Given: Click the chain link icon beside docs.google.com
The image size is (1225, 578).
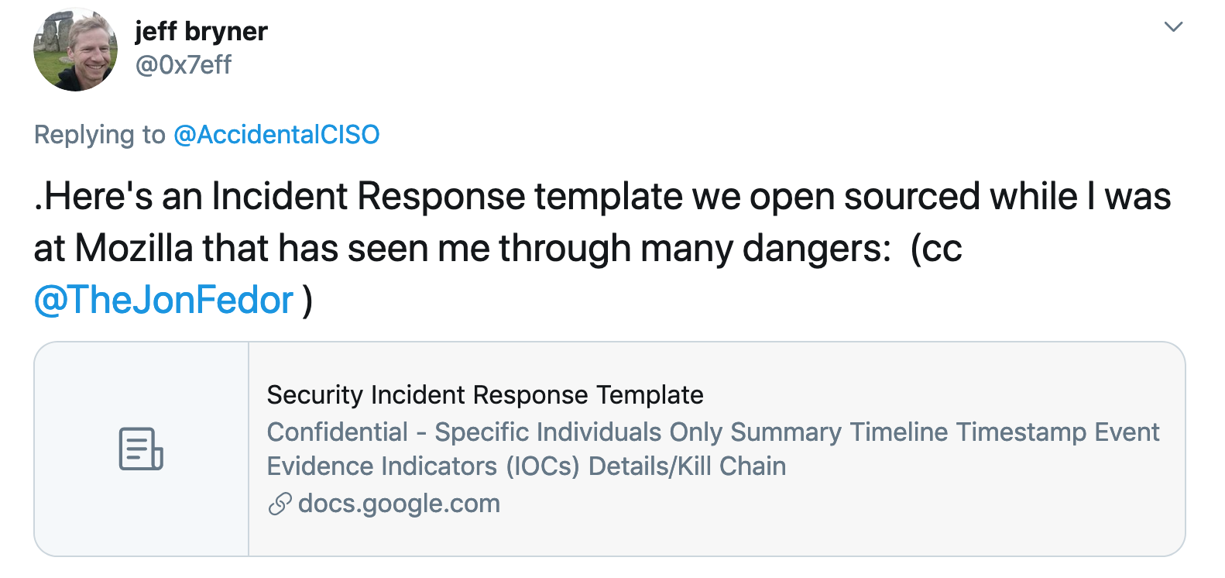Looking at the screenshot, I should (x=280, y=504).
